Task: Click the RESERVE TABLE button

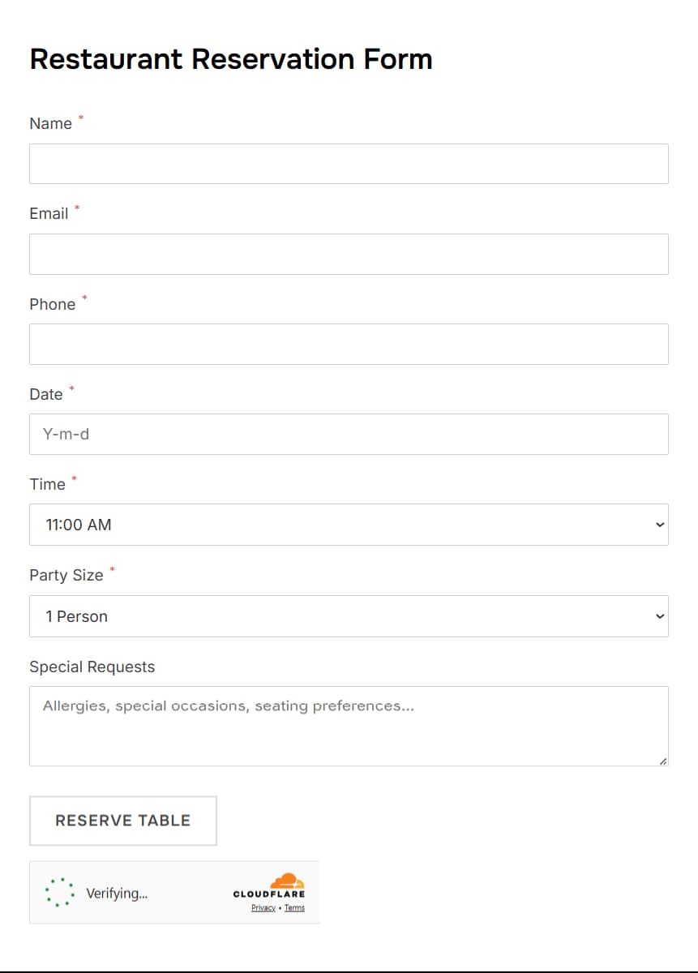Action: click(x=122, y=821)
